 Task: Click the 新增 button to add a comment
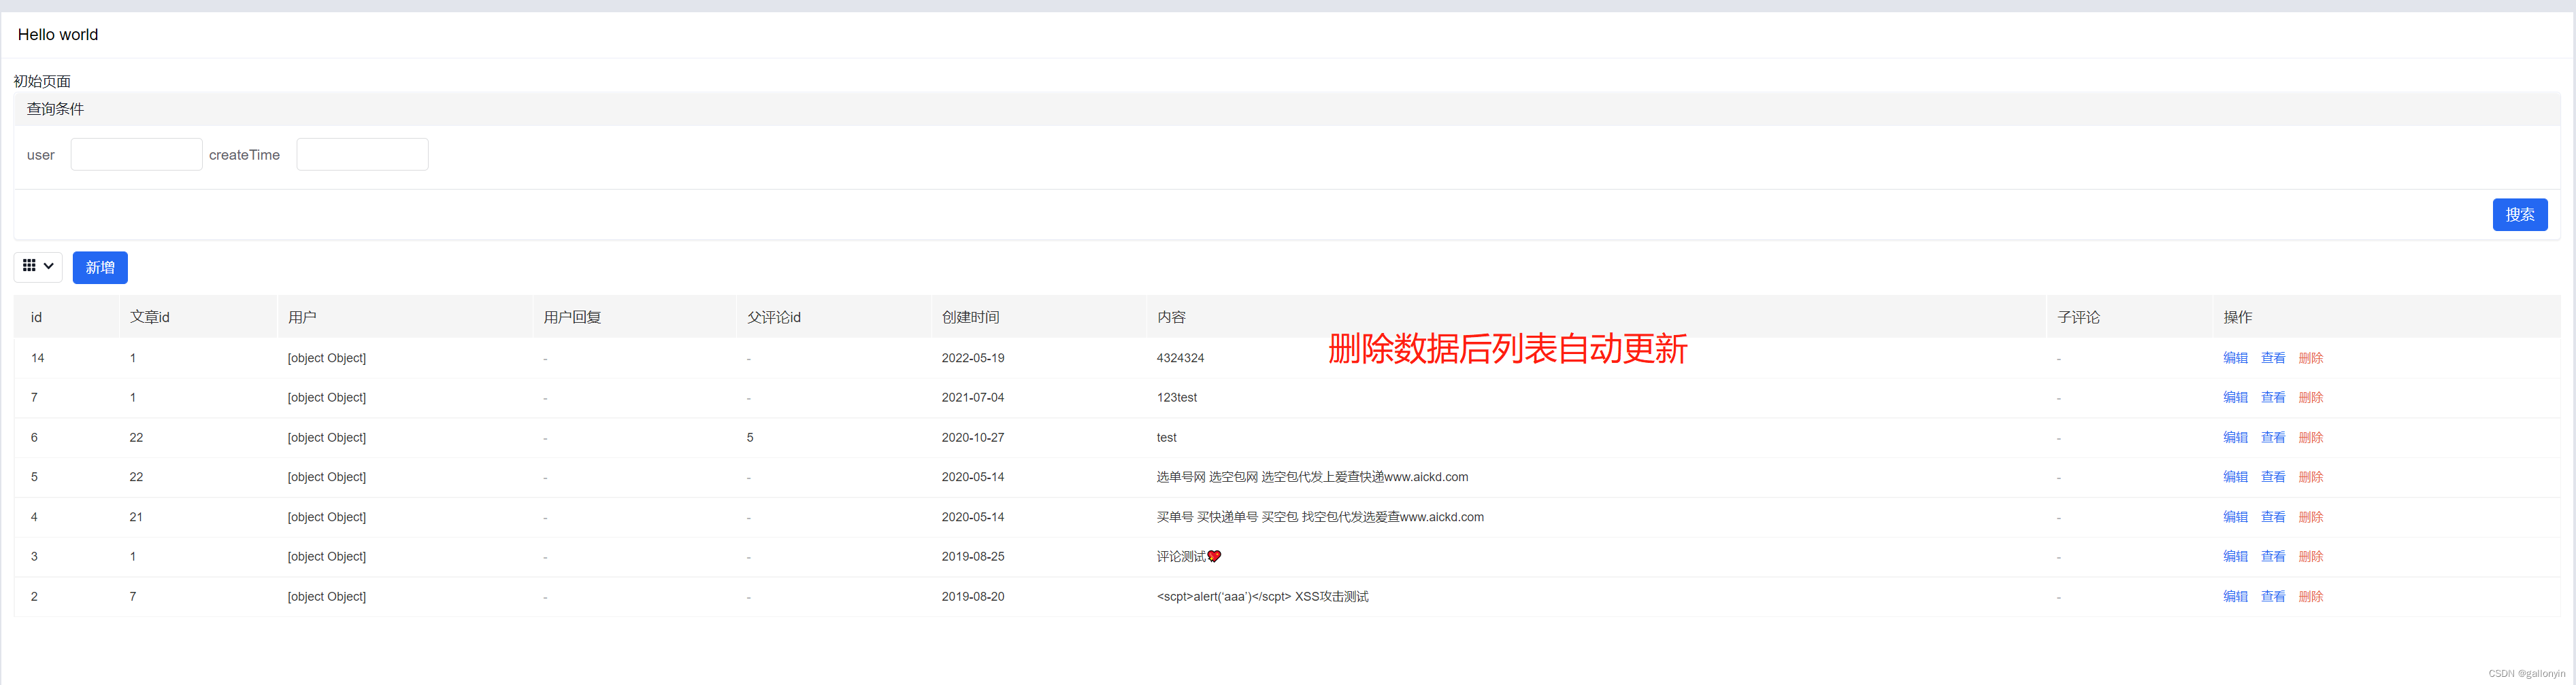100,266
